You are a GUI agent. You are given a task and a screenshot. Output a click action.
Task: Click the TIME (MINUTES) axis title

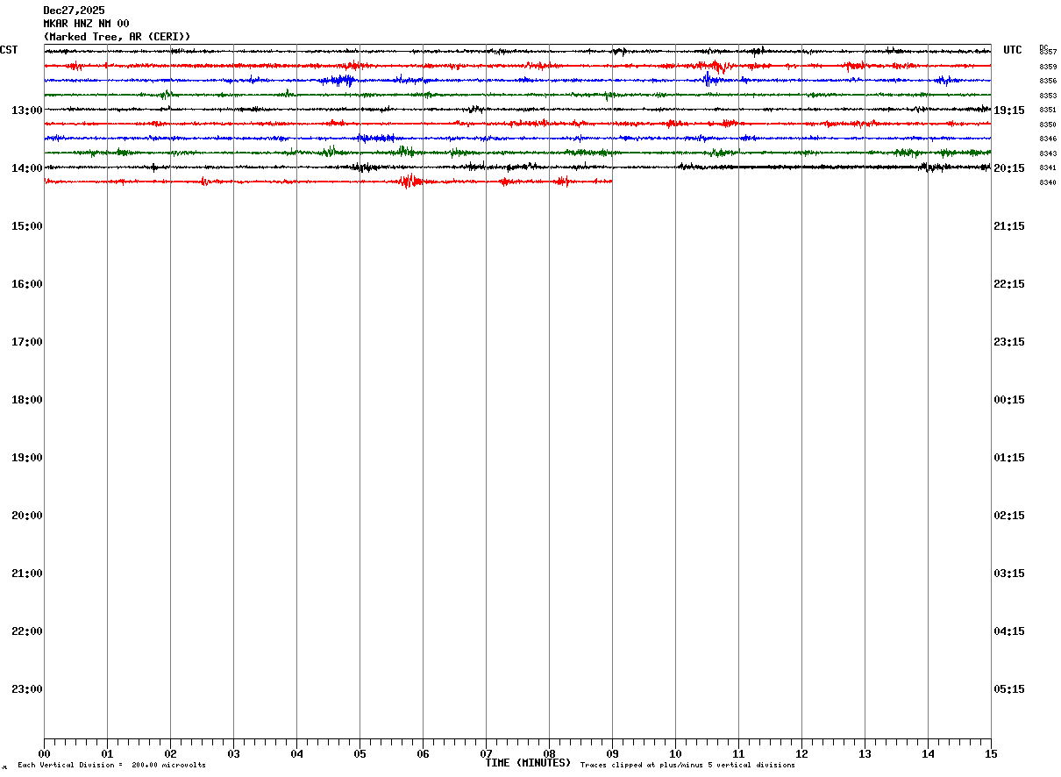point(528,763)
